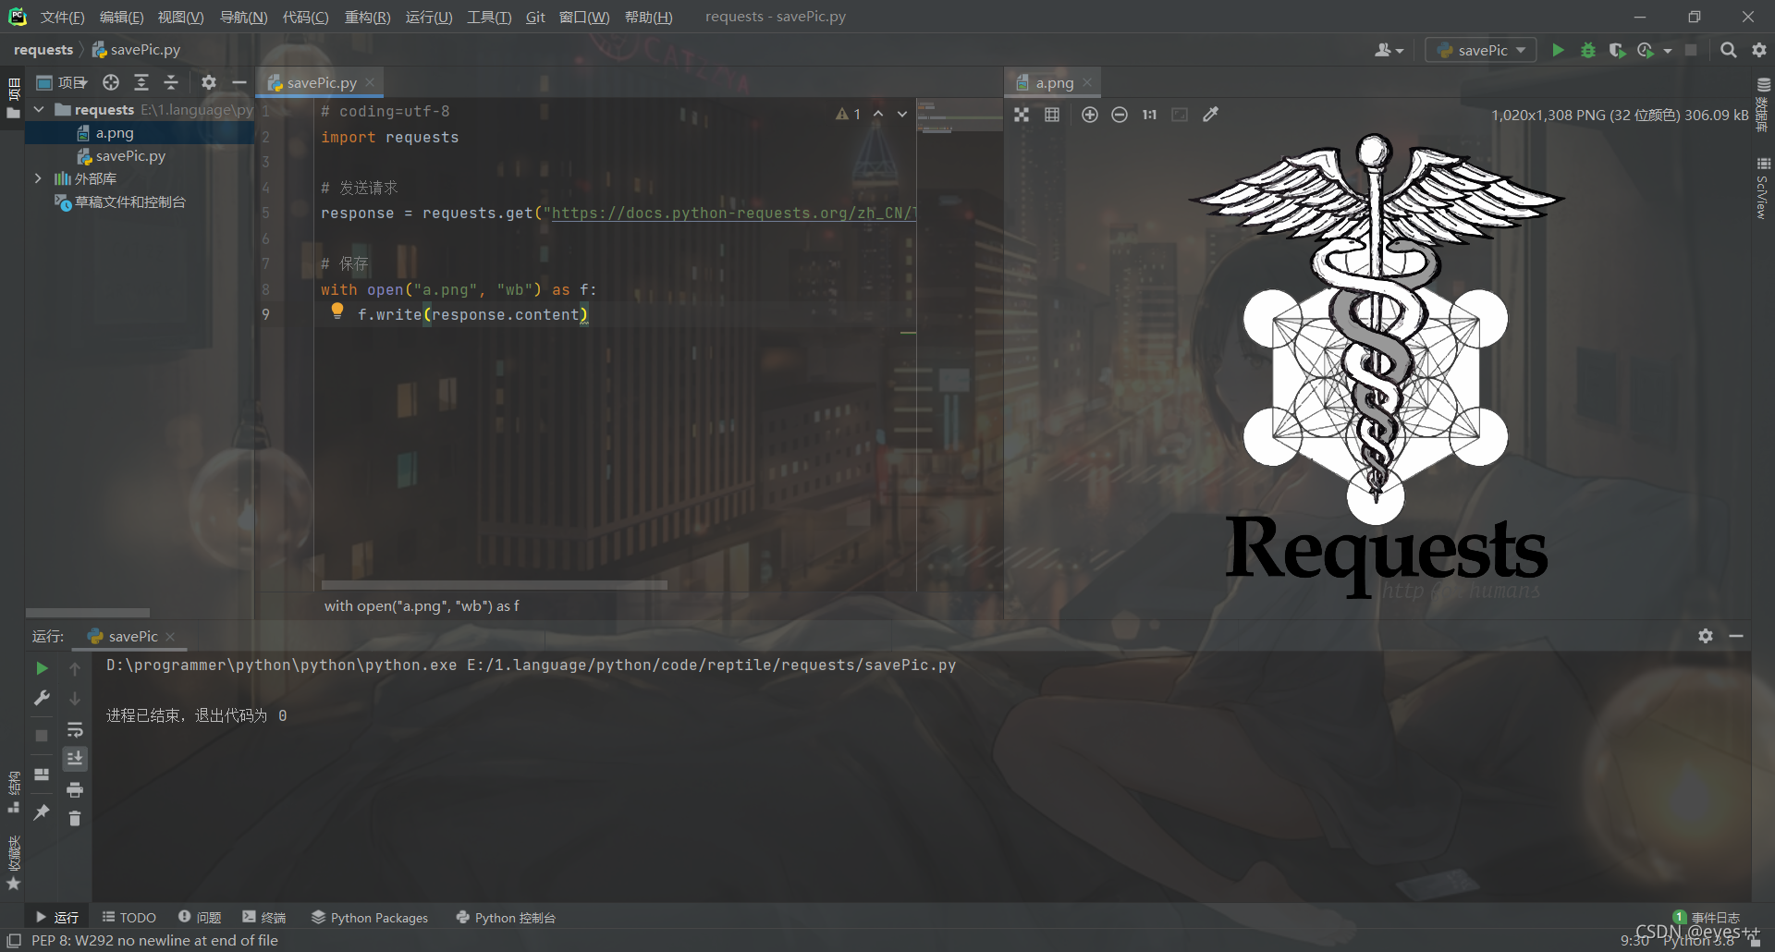
Task: Open the 问题 problems tool window
Action: 200,917
